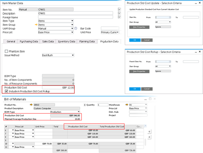Toggle the checkbox beside Foreign Name row
Viewport: 203px width, 153px height.
119,17
